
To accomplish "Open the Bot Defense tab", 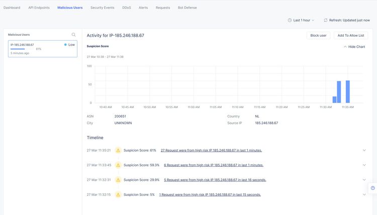I will [x=186, y=8].
